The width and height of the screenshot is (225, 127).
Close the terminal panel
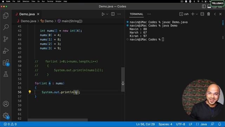(220, 14)
